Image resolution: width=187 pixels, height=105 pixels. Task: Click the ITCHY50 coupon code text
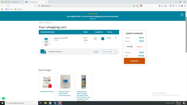130,47
